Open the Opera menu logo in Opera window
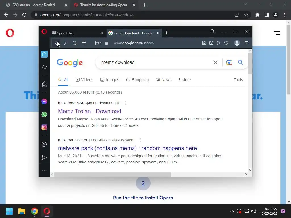 point(44,32)
